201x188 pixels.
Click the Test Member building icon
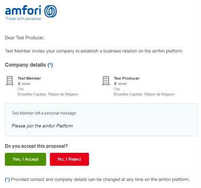click(10, 81)
